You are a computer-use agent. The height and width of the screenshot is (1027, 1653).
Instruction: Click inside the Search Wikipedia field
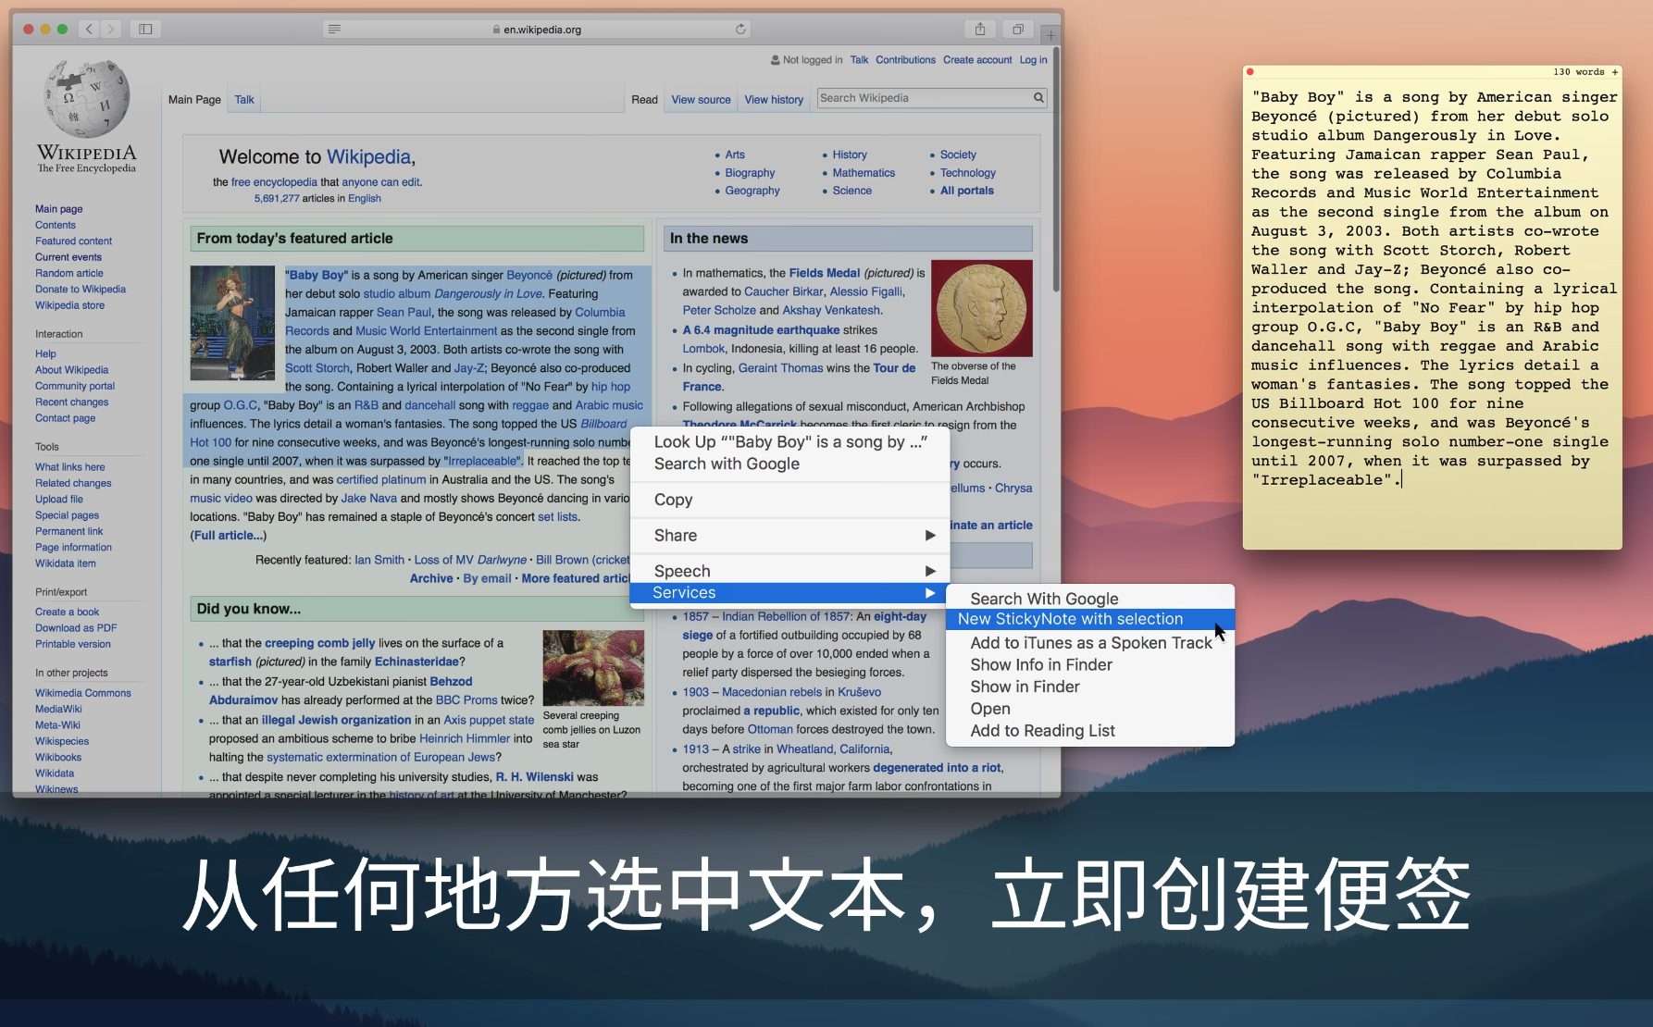[924, 98]
